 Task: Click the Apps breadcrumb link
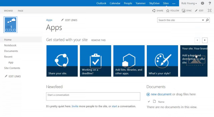point(49,20)
